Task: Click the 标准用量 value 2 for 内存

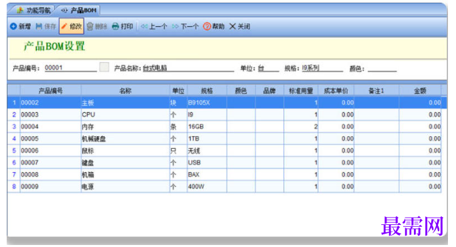Action: (301, 127)
